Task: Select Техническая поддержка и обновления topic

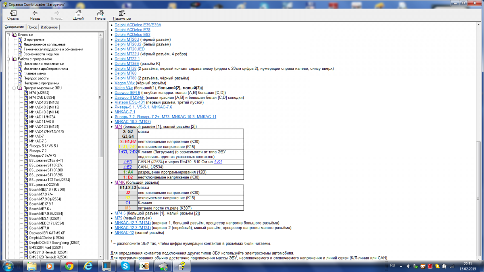Action: tap(53, 49)
